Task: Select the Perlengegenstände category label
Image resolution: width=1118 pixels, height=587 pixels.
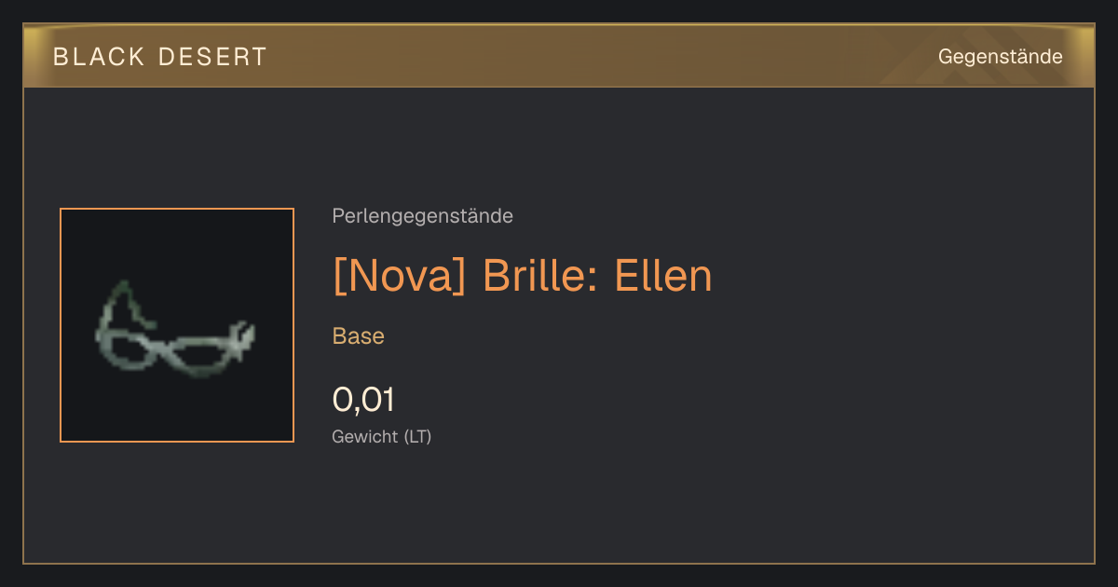Action: [422, 216]
